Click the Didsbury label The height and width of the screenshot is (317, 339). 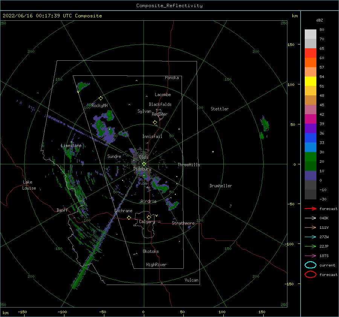pyautogui.click(x=142, y=169)
